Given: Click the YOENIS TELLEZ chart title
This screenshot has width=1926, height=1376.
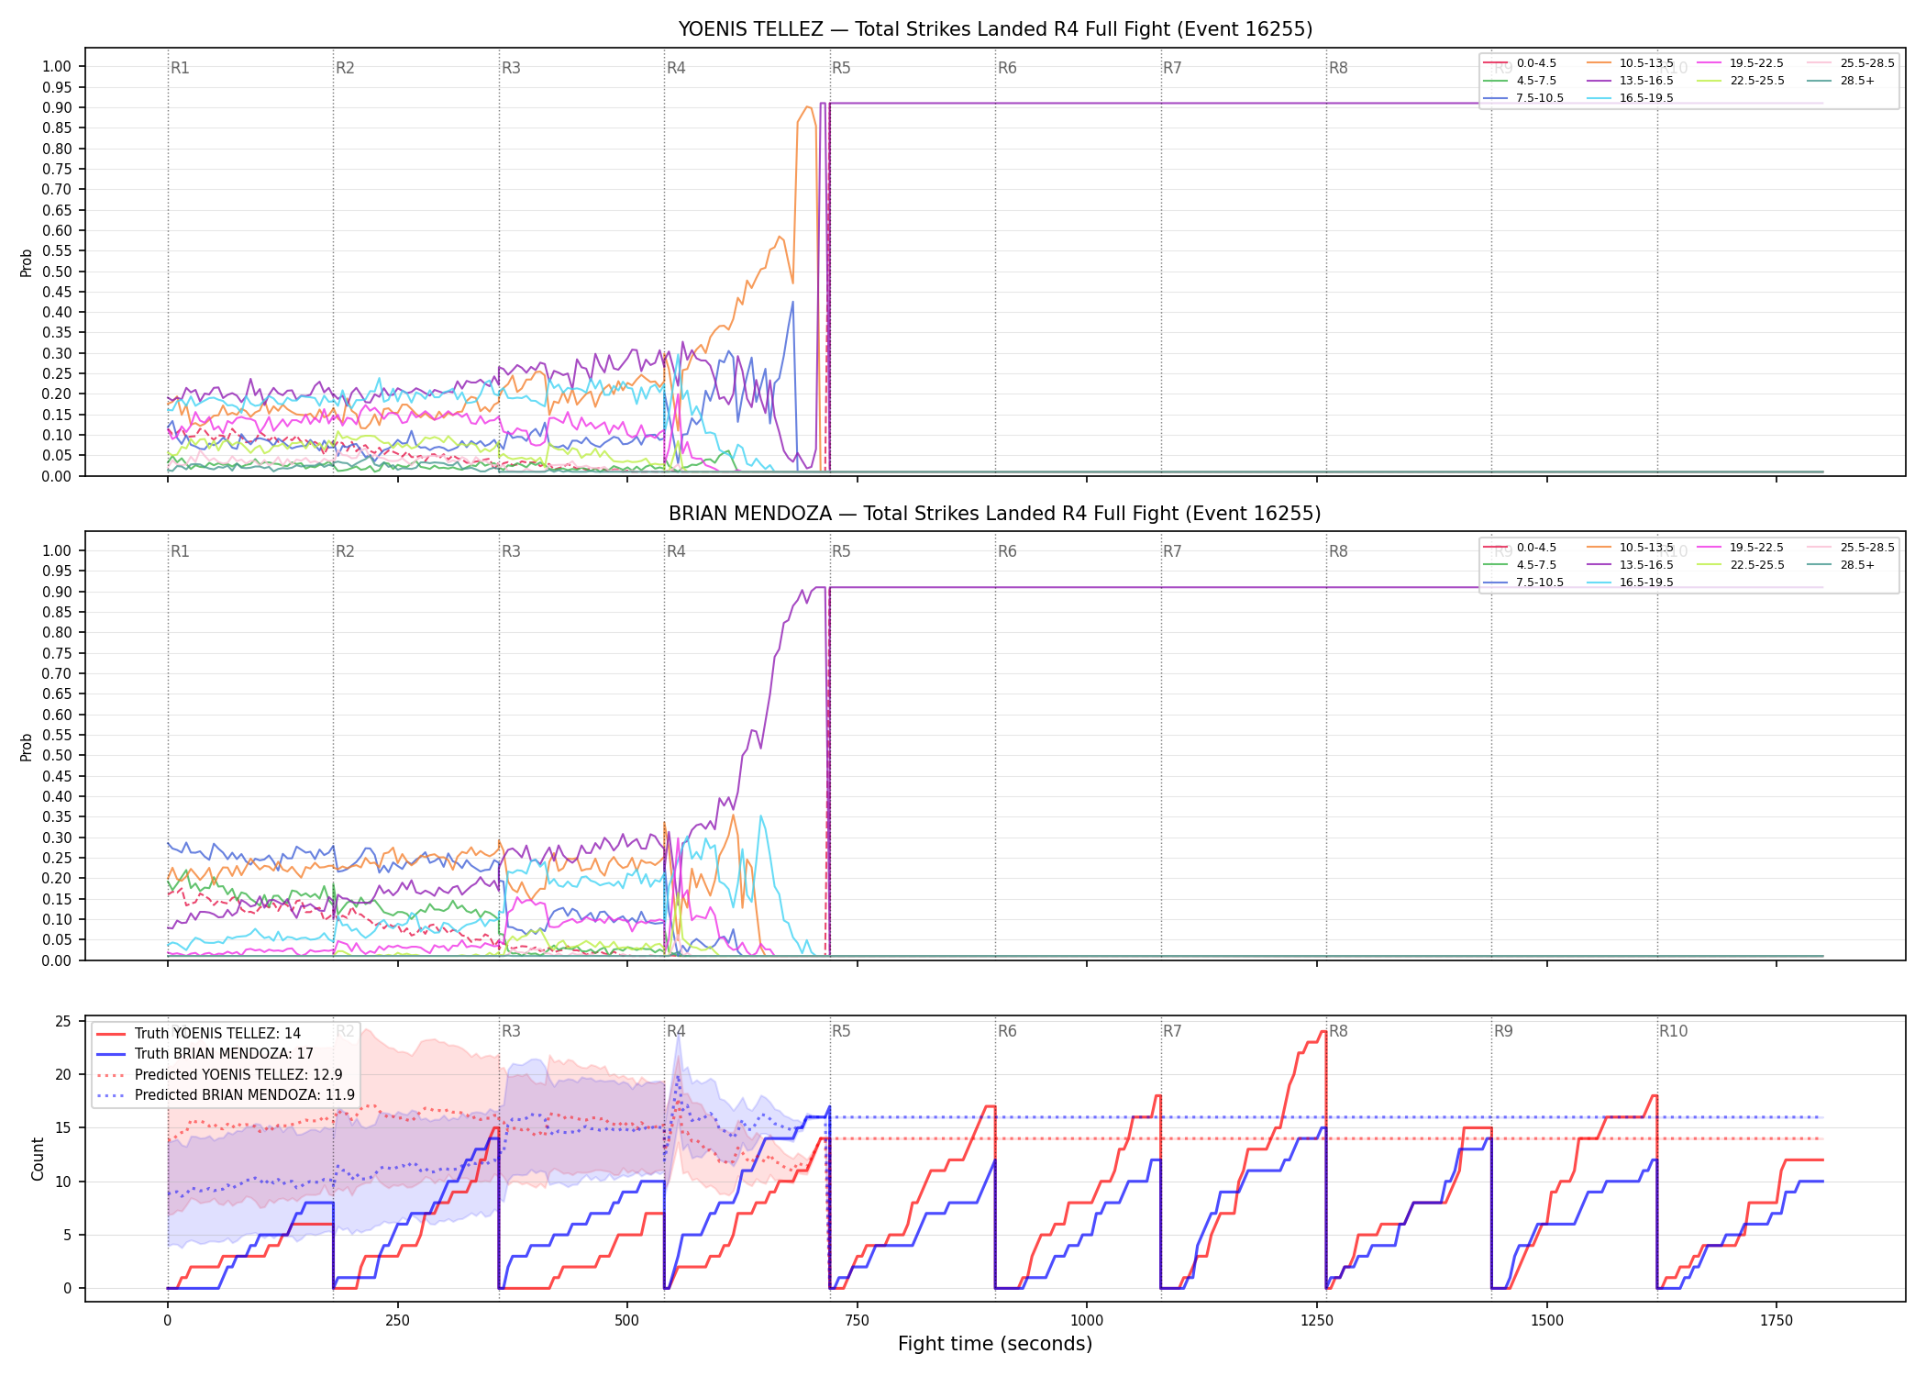Looking at the screenshot, I should click(995, 29).
